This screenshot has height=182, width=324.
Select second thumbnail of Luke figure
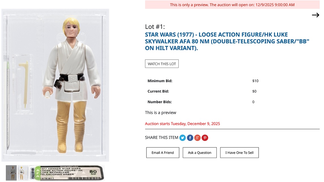(23, 173)
